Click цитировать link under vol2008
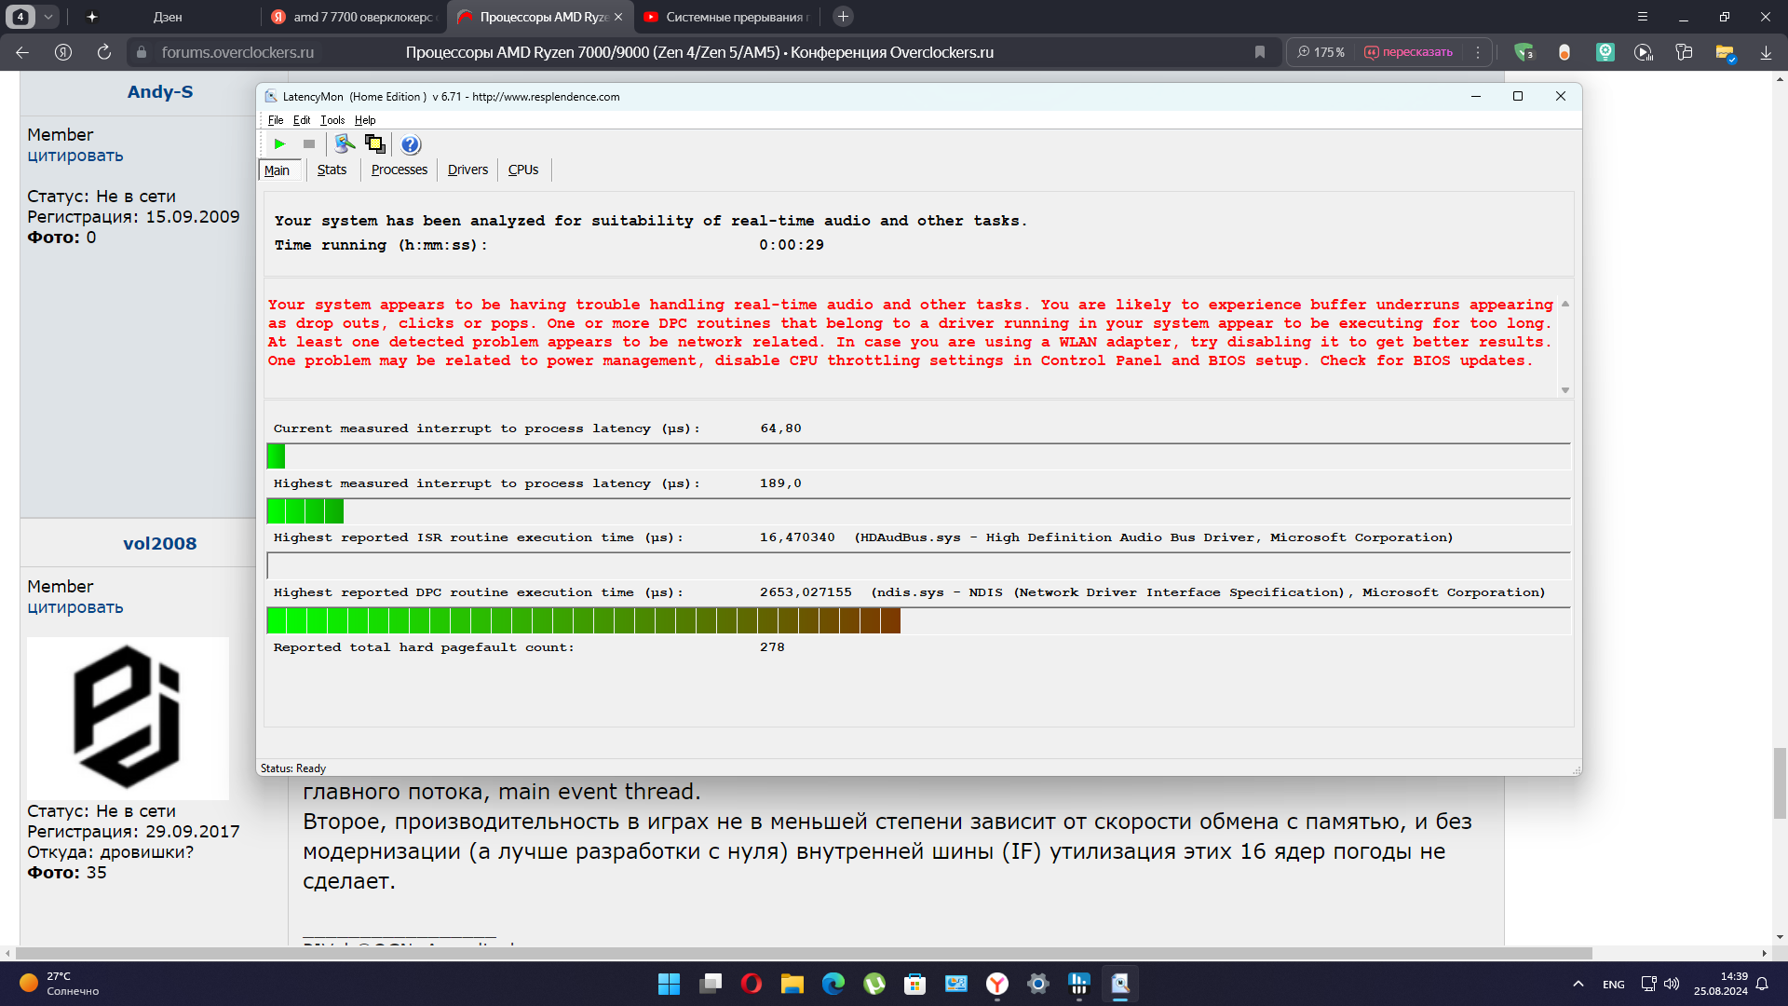The width and height of the screenshot is (1788, 1006). [x=75, y=607]
